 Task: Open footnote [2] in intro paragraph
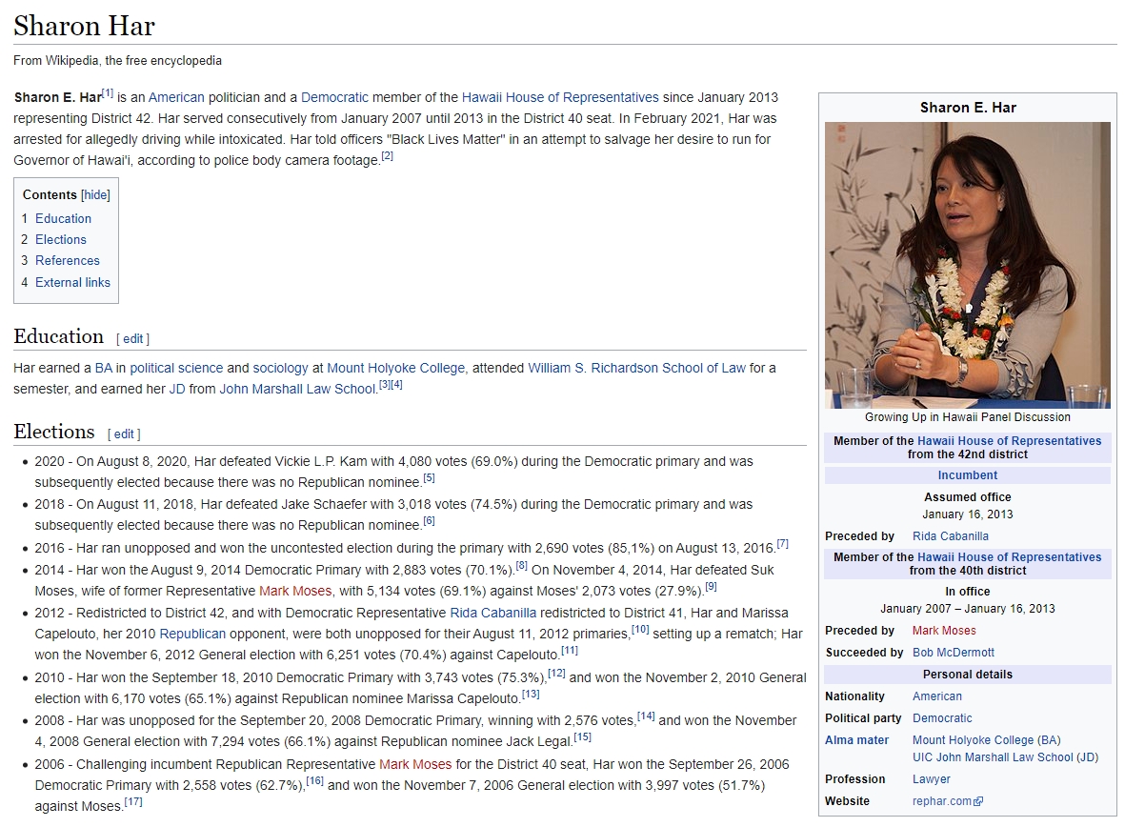tap(387, 155)
